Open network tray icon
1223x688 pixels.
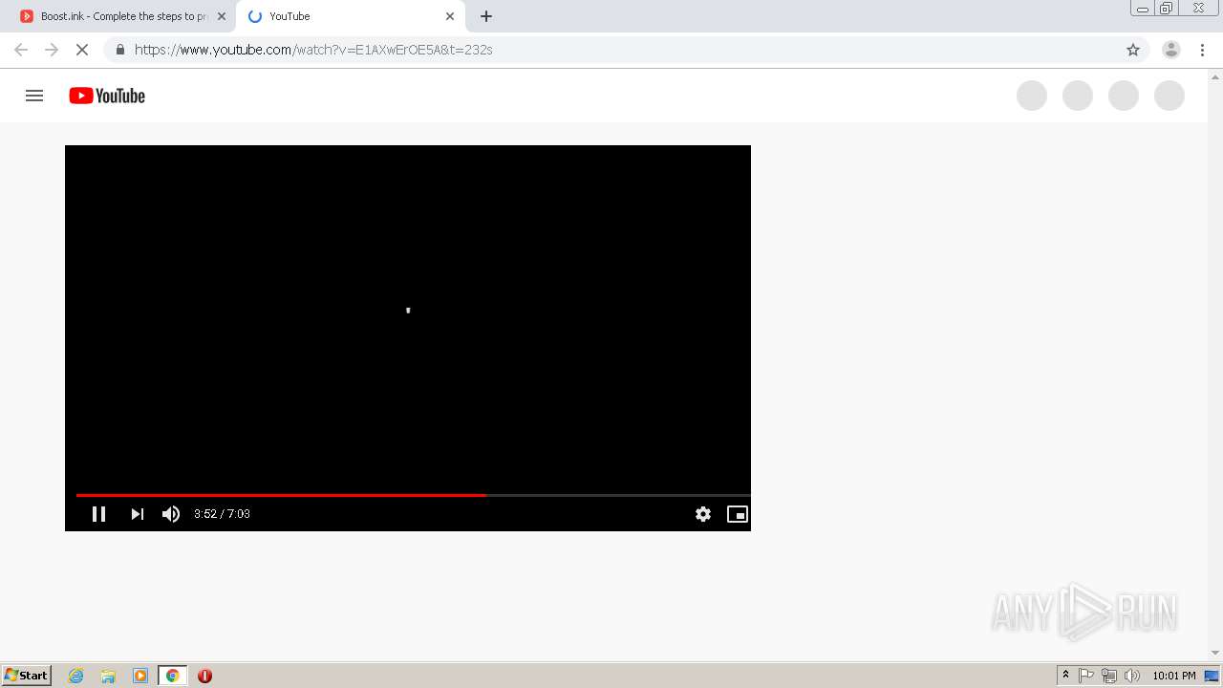(1109, 676)
